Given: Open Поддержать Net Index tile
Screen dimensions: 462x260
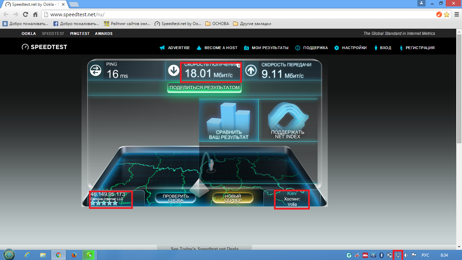Looking at the screenshot, I should [288, 120].
